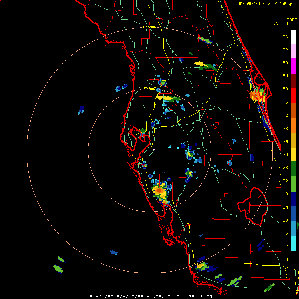Select the magenta swatch in the TOPS legend
Screen dimensions: 299x299
pyautogui.click(x=293, y=66)
